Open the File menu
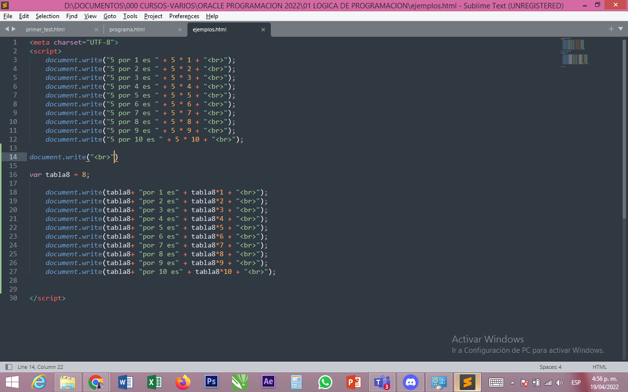 [7, 16]
